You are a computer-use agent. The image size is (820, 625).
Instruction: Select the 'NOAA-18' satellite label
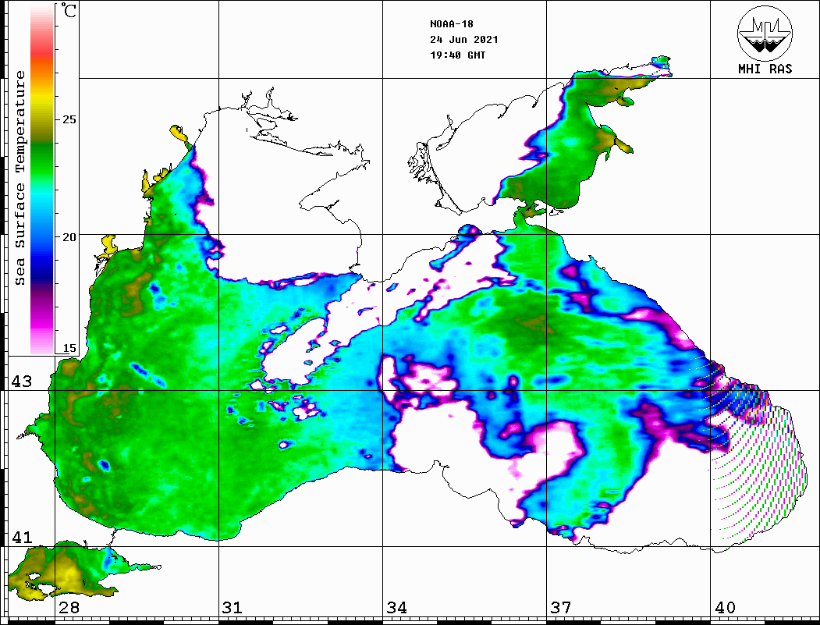(451, 24)
